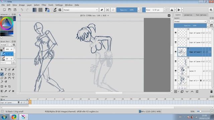Open the Layer menu

[x=29, y=5]
